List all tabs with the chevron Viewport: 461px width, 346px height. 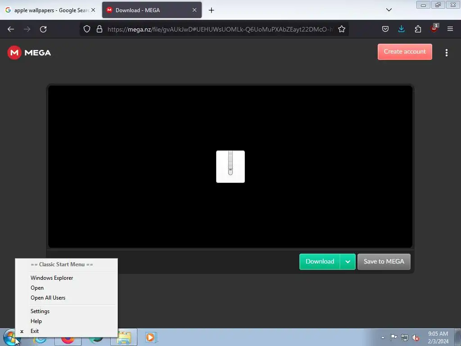[x=389, y=10]
